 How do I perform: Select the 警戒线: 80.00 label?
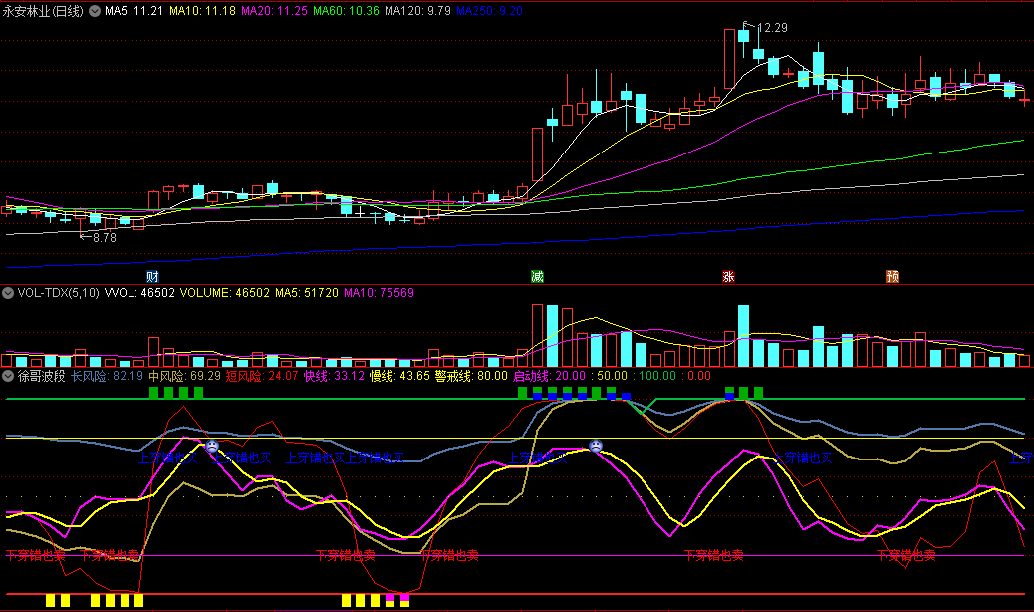coord(471,376)
